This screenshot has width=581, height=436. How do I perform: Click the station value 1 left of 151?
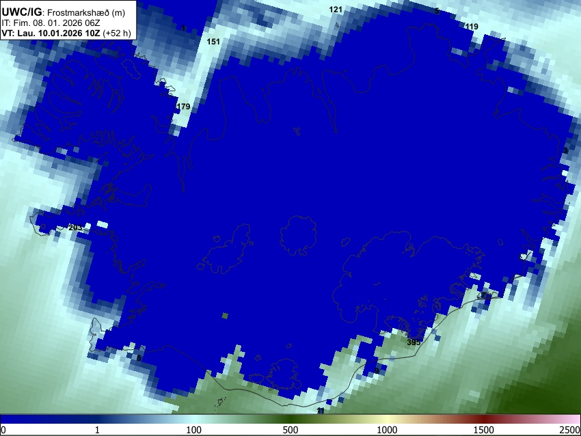(x=183, y=28)
